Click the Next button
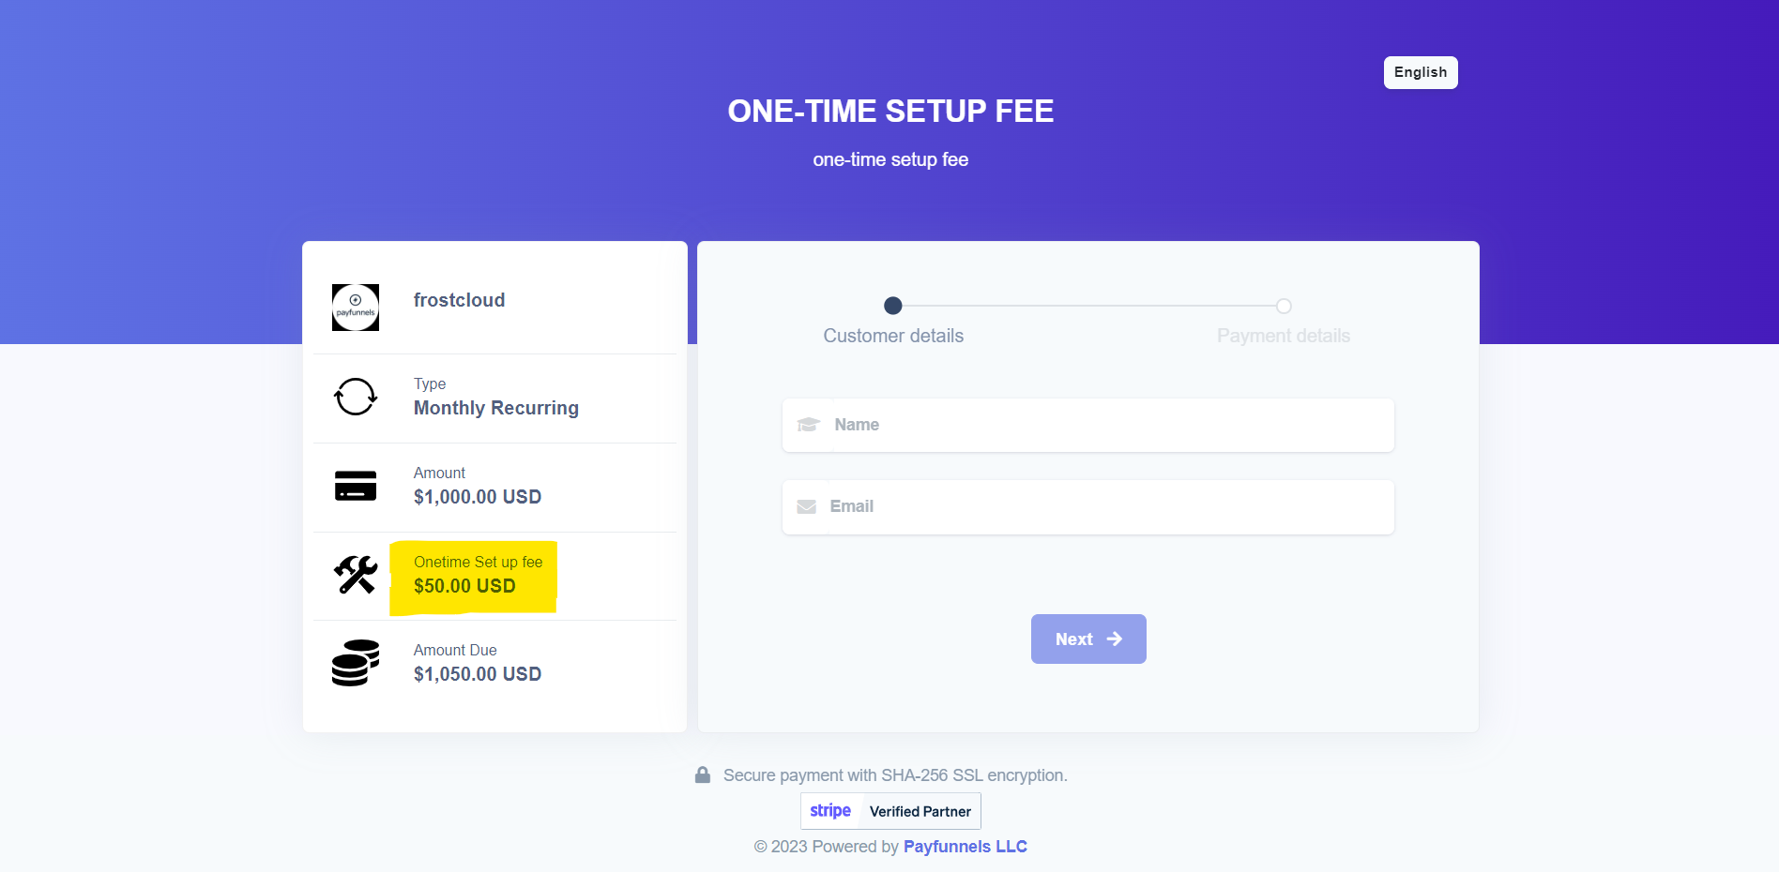 point(1087,639)
